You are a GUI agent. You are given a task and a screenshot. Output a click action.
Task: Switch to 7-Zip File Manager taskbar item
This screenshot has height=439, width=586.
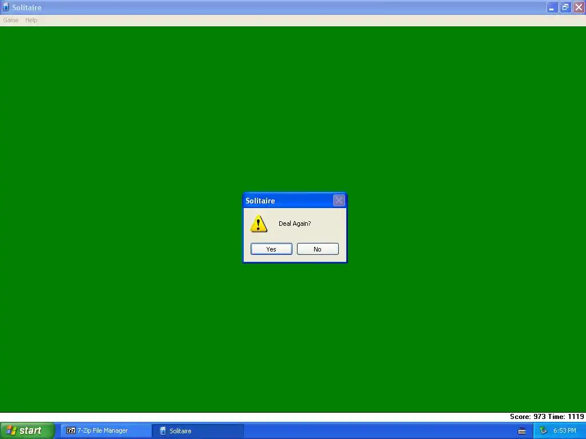(106, 430)
